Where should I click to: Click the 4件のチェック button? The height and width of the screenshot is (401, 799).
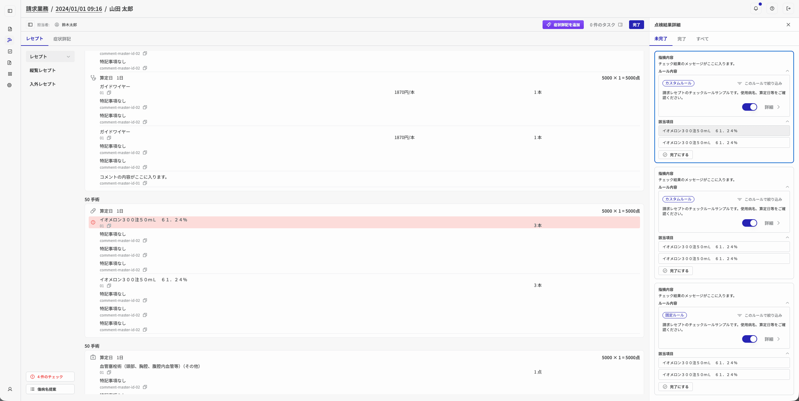(x=50, y=377)
